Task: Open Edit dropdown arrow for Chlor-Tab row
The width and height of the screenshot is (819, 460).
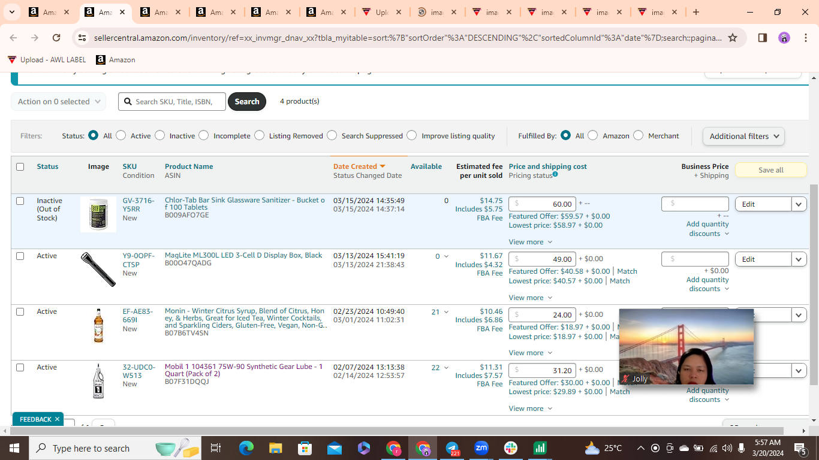Action: tap(799, 204)
